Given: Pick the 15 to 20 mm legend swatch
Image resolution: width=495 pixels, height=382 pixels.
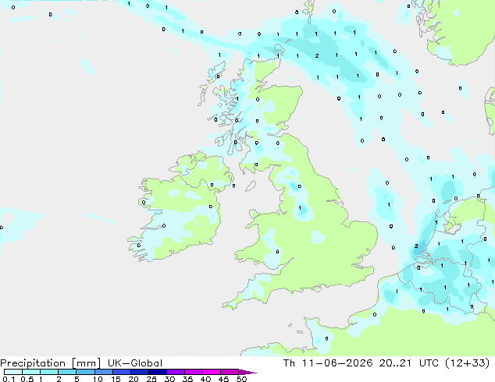Looking at the screenshot, I should click(x=121, y=372).
